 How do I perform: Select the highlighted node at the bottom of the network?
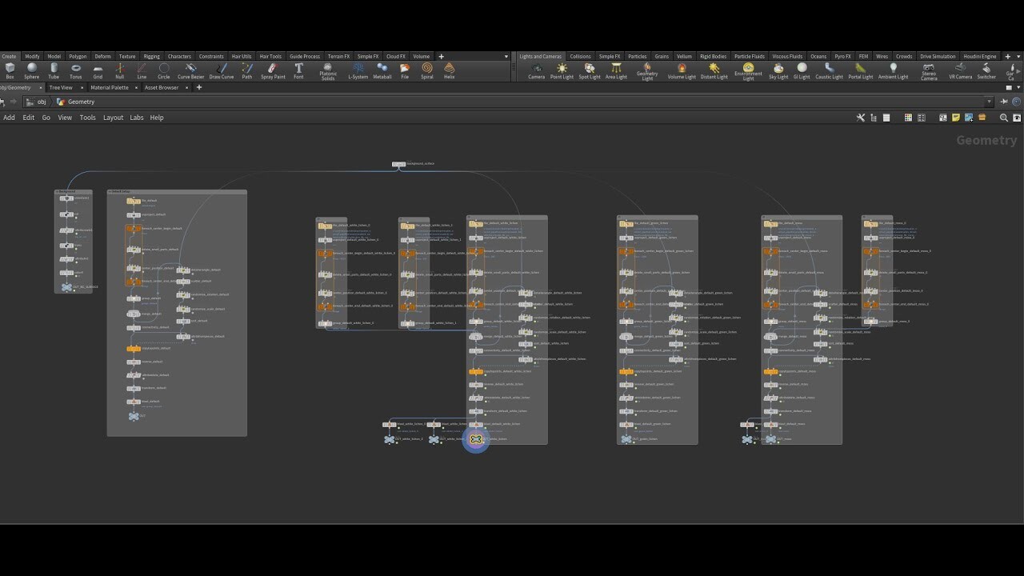(476, 438)
